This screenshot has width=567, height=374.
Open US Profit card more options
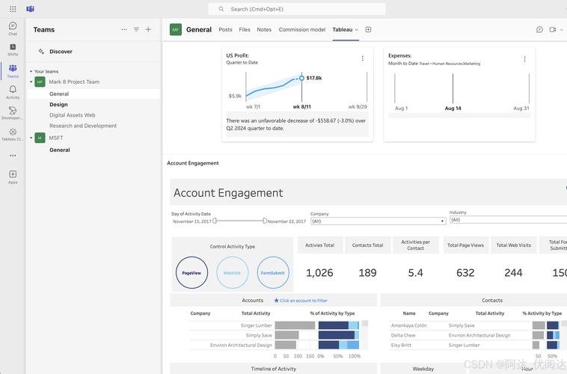coord(363,58)
